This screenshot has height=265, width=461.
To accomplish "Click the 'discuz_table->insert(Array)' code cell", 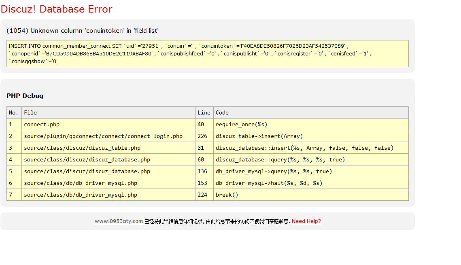I will point(311,136).
